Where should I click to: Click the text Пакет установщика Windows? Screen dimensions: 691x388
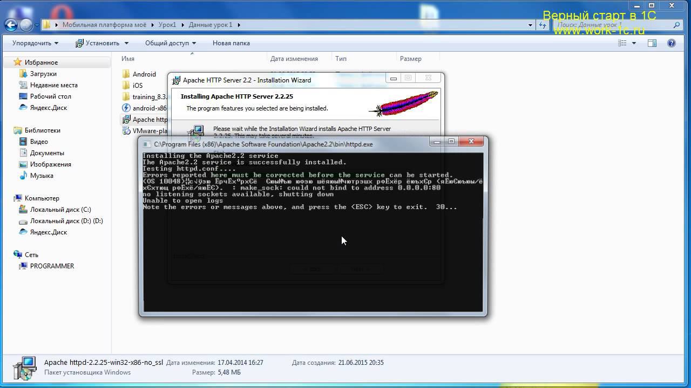(87, 372)
